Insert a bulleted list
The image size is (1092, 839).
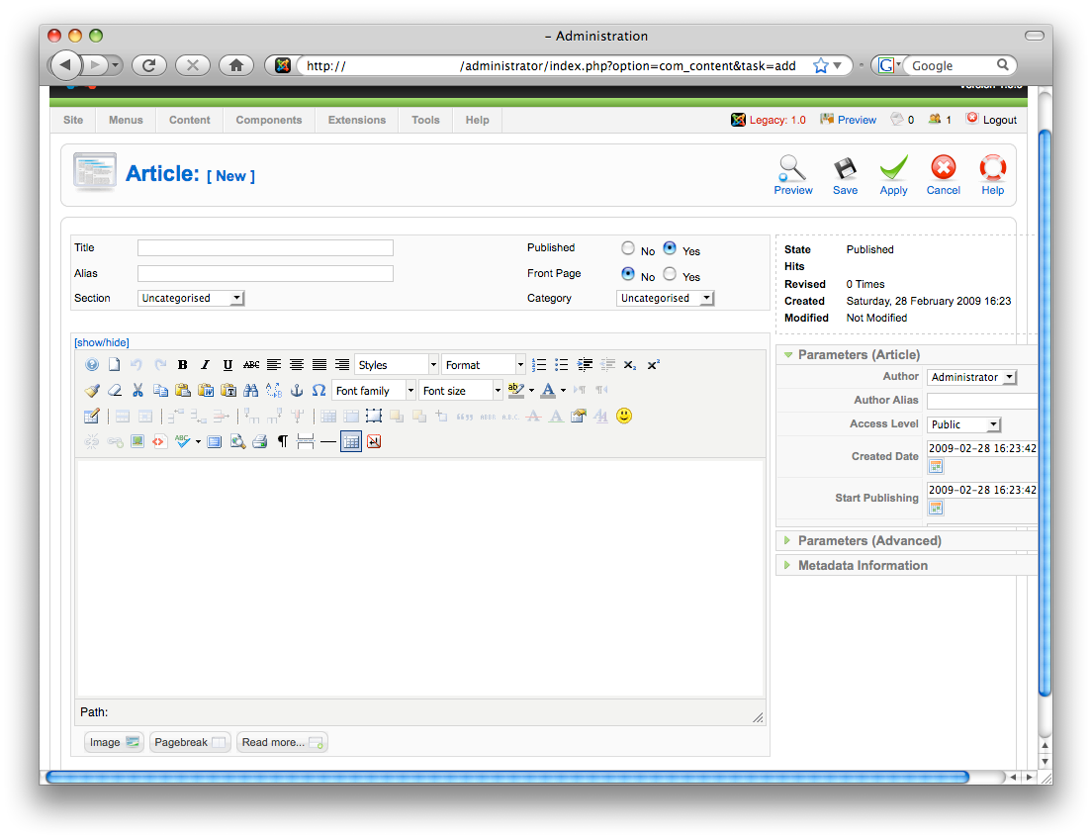(x=561, y=364)
